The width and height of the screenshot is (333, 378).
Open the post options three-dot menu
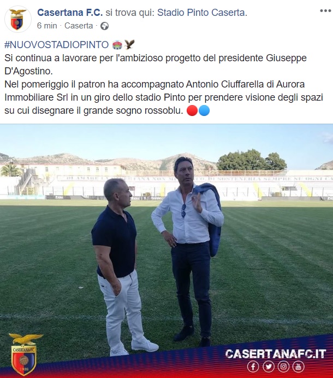325,10
